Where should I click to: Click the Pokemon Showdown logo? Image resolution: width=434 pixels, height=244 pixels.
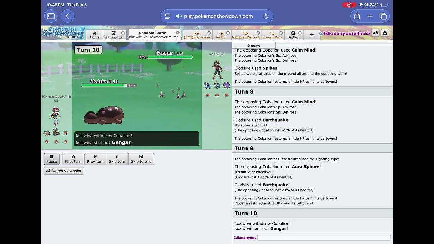pyautogui.click(x=63, y=33)
